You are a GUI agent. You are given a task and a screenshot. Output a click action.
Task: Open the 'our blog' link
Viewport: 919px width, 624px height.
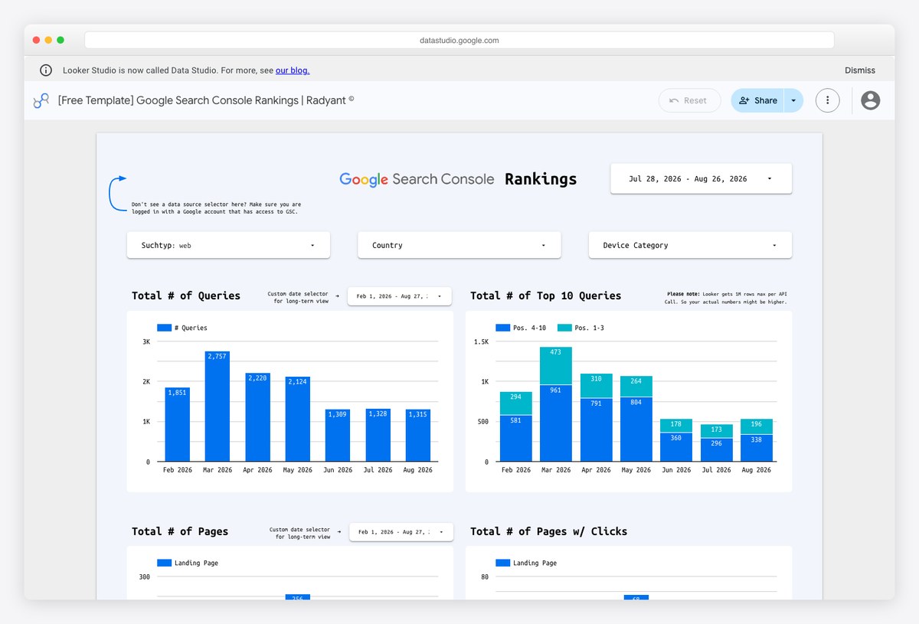(x=293, y=70)
